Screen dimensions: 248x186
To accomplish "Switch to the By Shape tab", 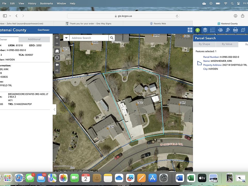I will pyautogui.click(x=204, y=44).
